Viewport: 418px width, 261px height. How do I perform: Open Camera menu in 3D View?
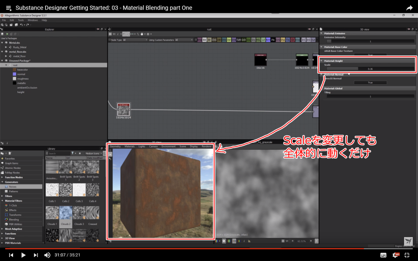tap(153, 147)
